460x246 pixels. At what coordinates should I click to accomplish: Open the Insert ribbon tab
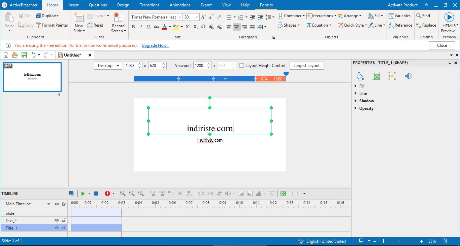point(73,5)
